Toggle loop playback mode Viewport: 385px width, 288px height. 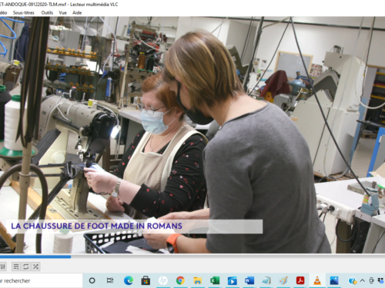pos(25,266)
